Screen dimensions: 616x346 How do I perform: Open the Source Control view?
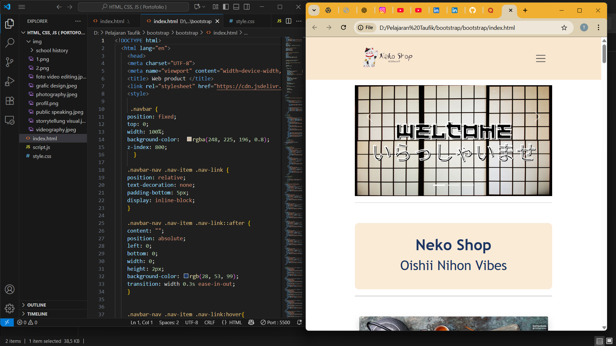tap(10, 62)
